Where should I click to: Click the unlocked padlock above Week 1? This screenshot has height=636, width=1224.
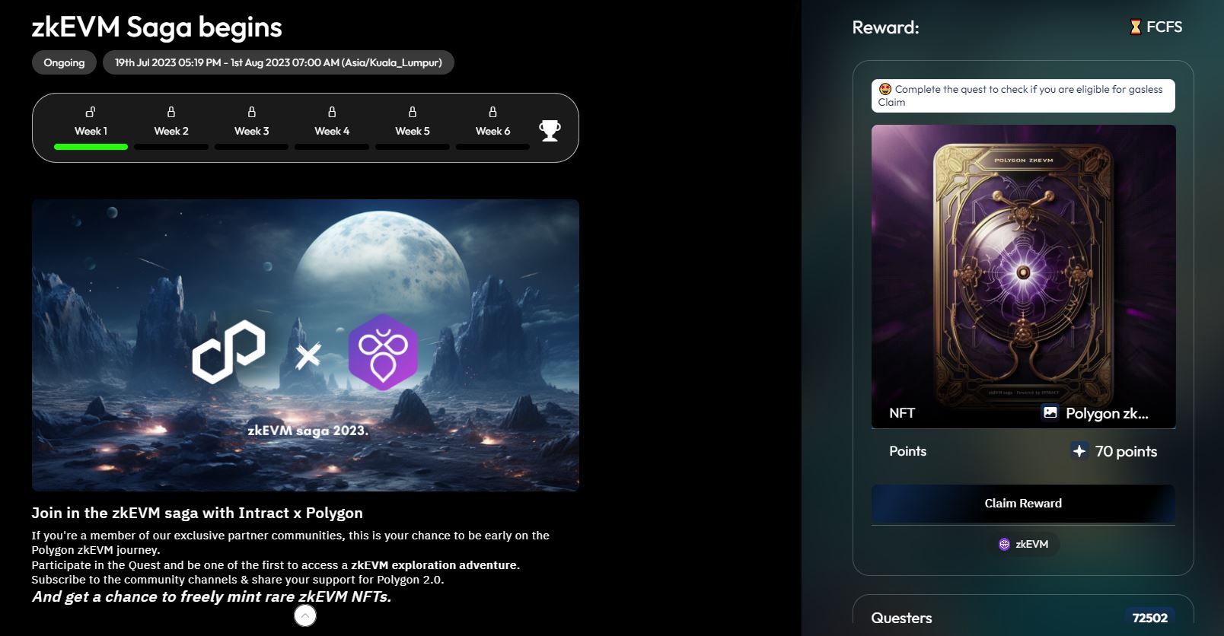[91, 112]
